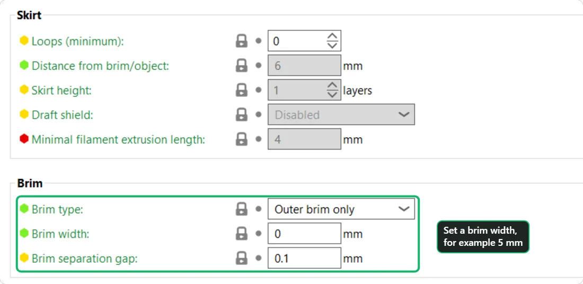Screen dimensions: 583x284
Task: Click the Minimal filament extrusion length field
Action: pyautogui.click(x=305, y=139)
